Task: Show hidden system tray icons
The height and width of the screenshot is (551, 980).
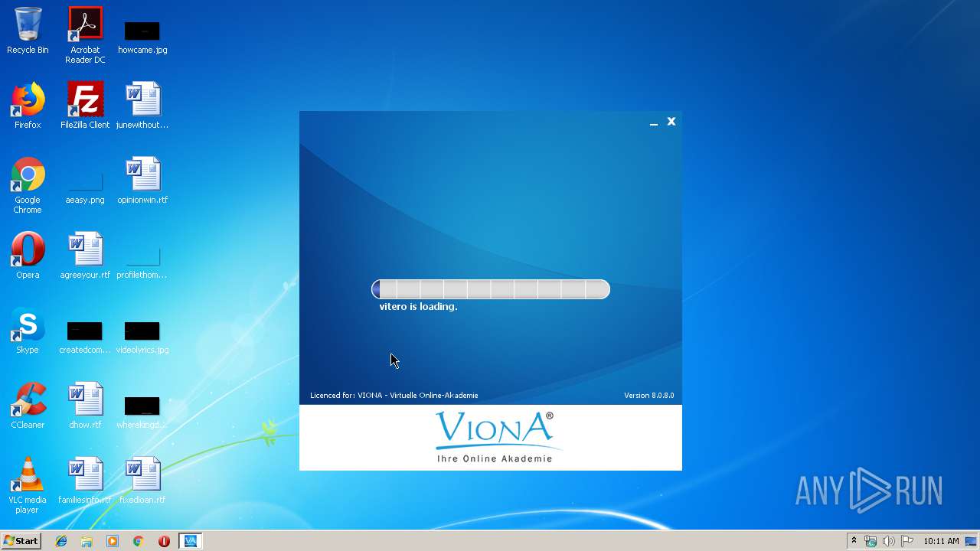Action: [854, 541]
